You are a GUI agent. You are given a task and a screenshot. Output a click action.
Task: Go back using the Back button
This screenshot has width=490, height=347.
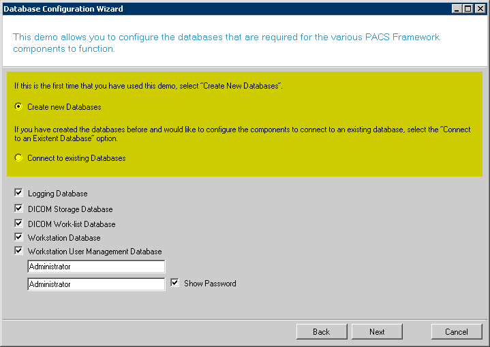click(322, 332)
